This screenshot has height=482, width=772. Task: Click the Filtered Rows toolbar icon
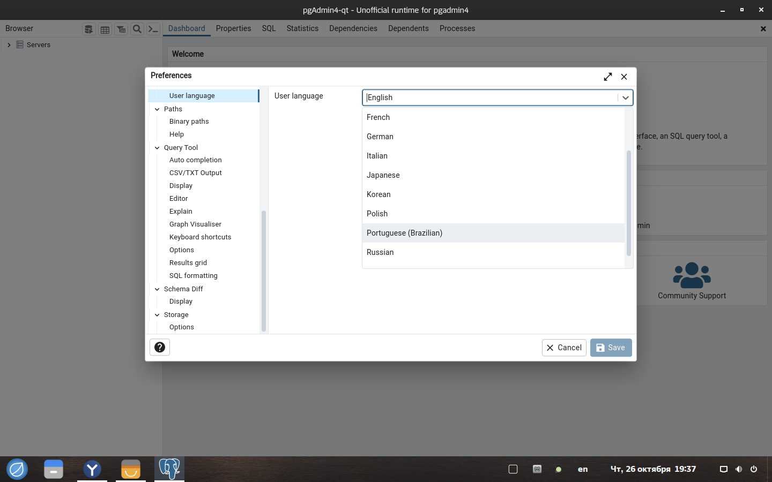click(x=121, y=29)
